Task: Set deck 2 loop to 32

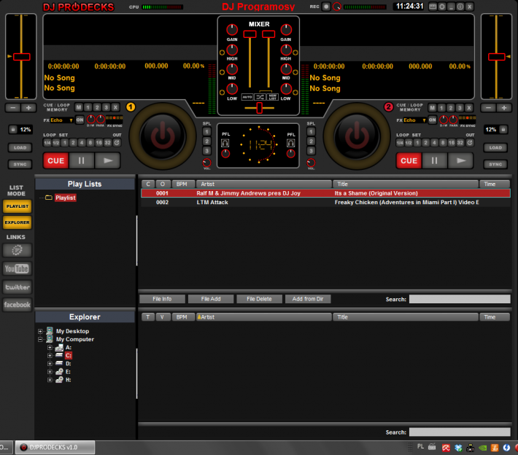Action: (x=460, y=143)
